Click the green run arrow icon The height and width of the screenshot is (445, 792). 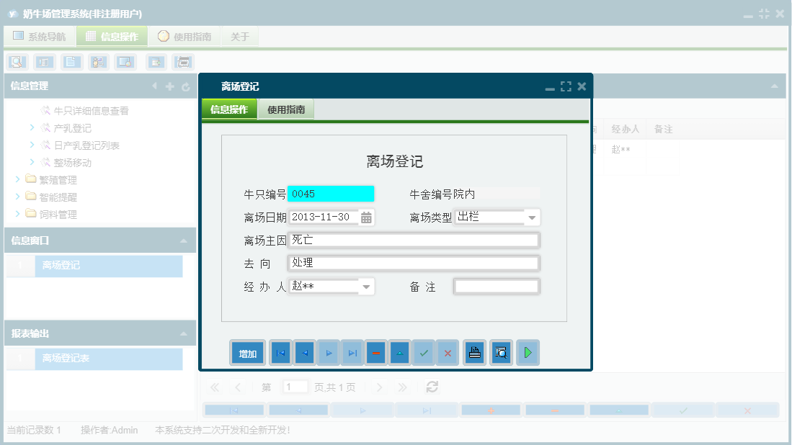[x=528, y=352]
